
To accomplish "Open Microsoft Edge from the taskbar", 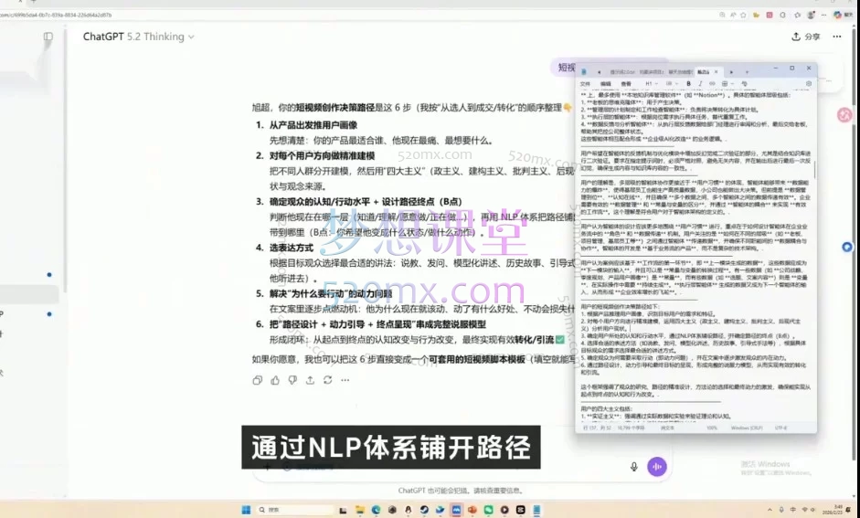I will tap(376, 510).
